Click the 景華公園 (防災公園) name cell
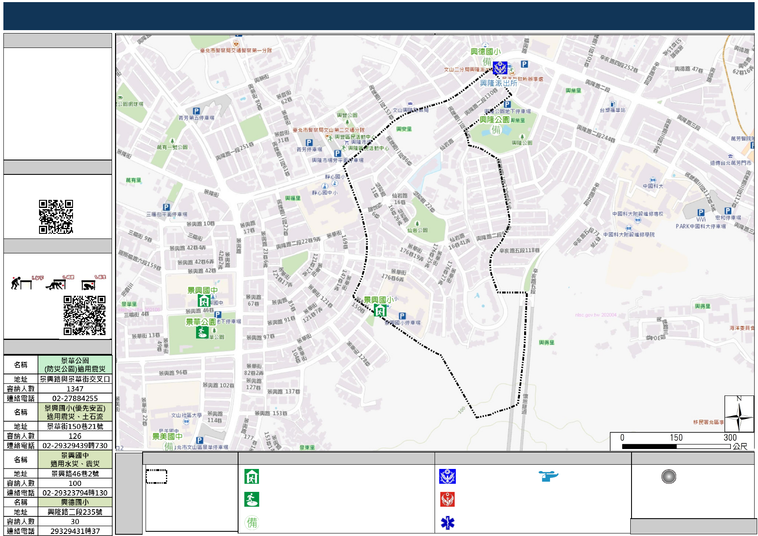The height and width of the screenshot is (536, 758). tap(75, 365)
